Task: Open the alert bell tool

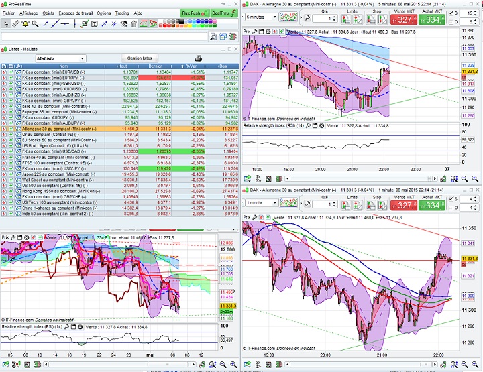Action: pyautogui.click(x=25, y=23)
